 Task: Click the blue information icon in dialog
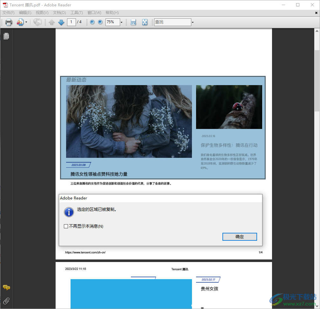69,212
